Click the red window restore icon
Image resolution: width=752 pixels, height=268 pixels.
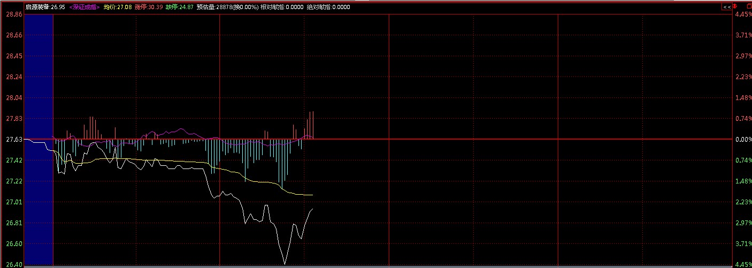(748, 7)
